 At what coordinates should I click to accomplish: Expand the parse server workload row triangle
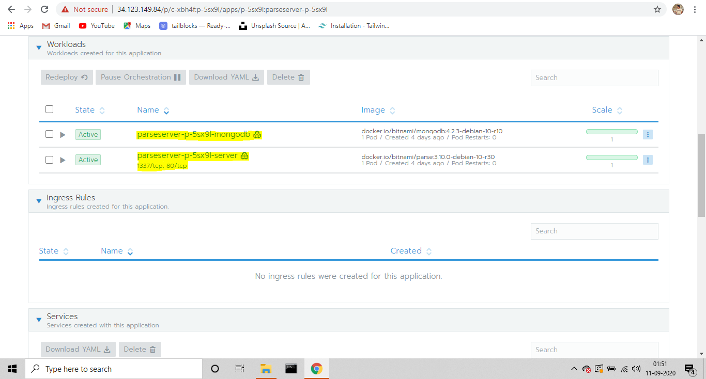(63, 160)
